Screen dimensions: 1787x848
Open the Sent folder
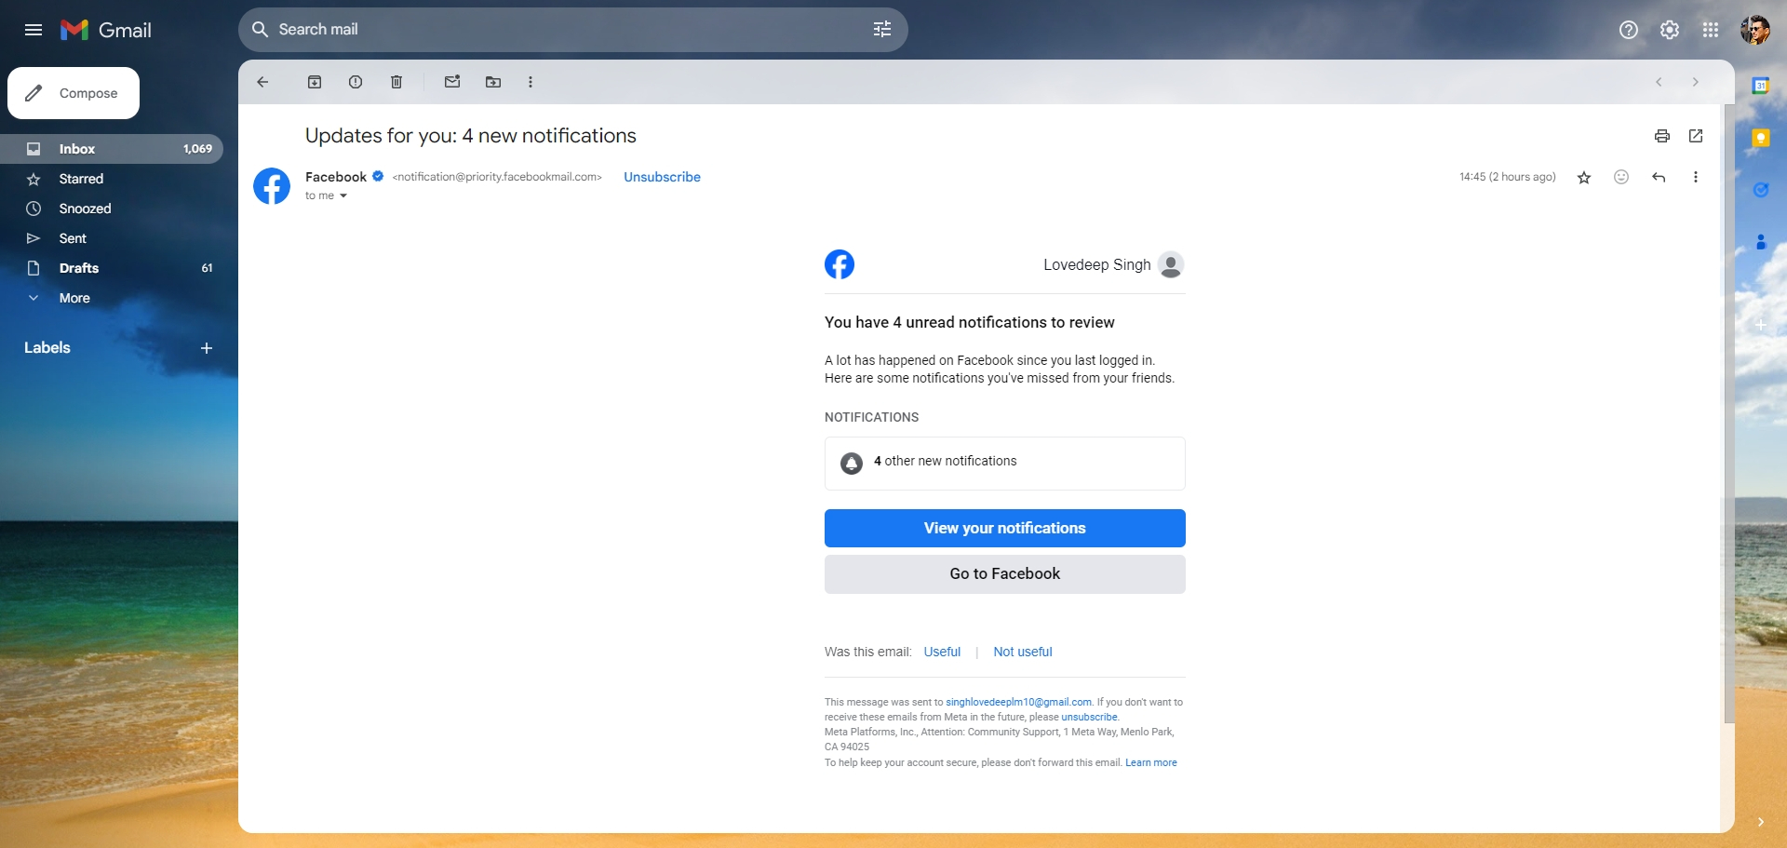point(112,238)
